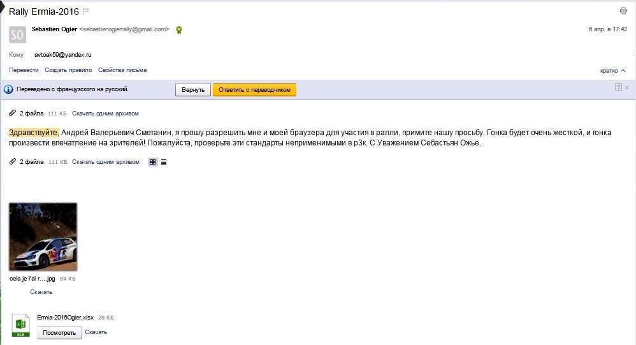Click the green verified sender badge
This screenshot has height=345, width=636.
click(x=180, y=29)
